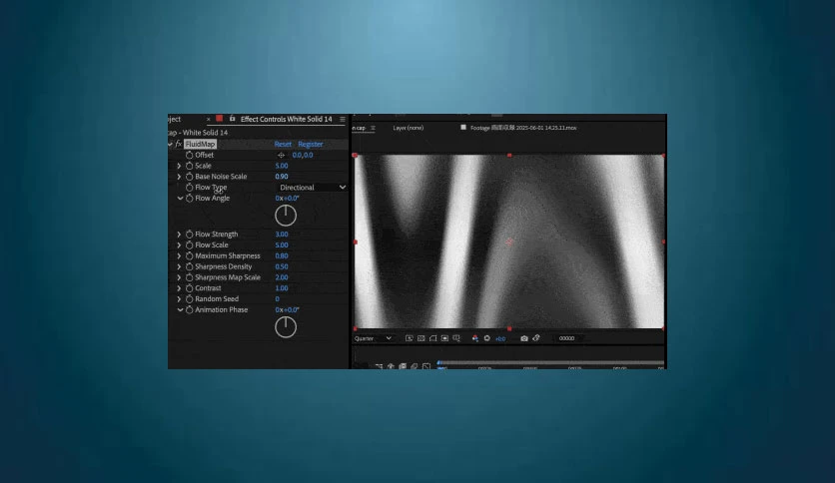Click the Offset stopwatch icon

coord(189,155)
